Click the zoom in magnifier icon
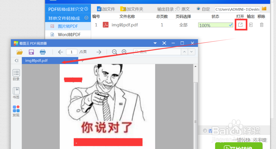 click(x=124, y=52)
